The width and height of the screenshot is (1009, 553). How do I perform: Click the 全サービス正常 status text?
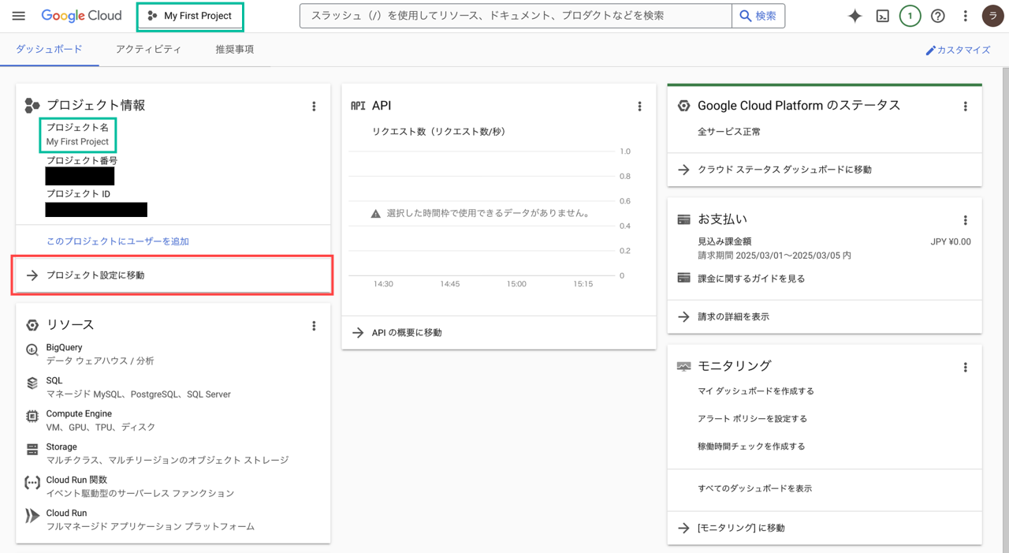click(729, 132)
